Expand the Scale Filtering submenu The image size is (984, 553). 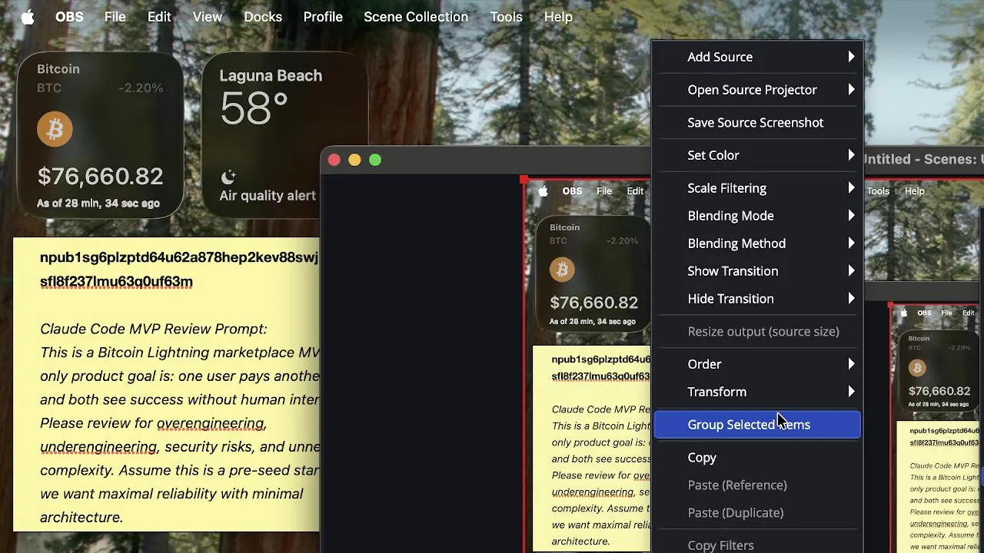757,188
